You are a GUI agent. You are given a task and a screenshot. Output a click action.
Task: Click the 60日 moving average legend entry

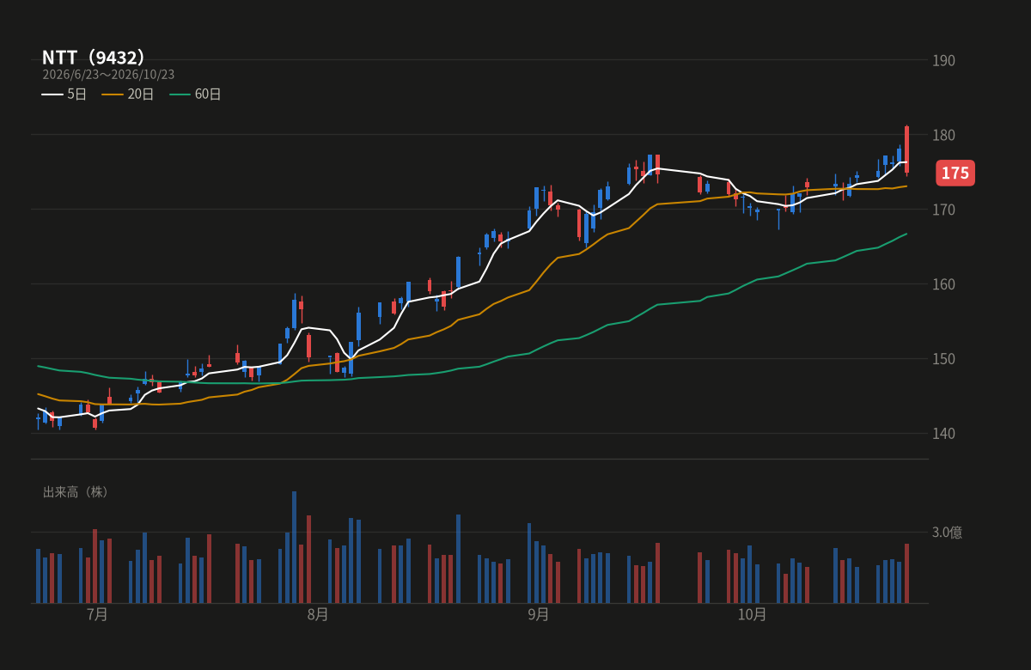(195, 94)
